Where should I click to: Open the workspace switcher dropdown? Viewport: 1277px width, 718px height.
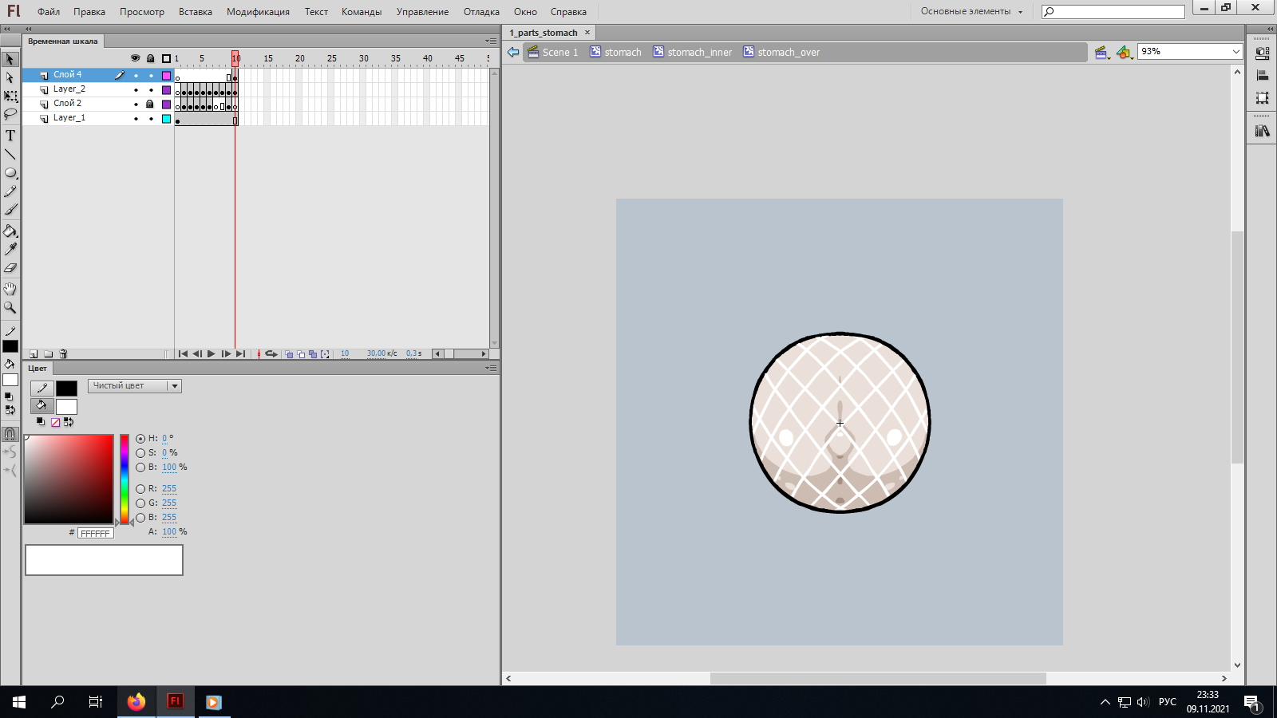[x=971, y=12]
